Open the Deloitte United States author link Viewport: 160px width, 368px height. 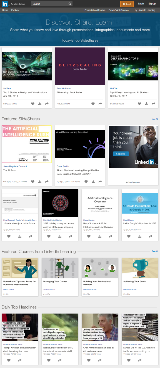click(x=52, y=220)
